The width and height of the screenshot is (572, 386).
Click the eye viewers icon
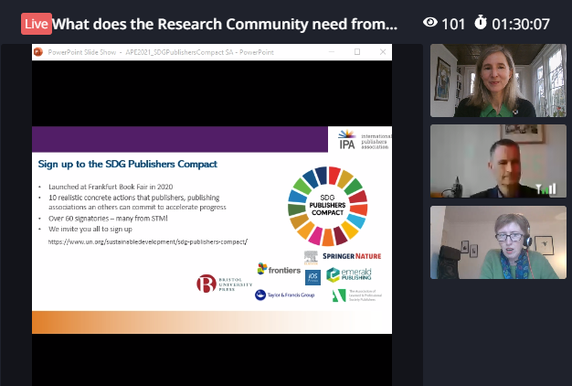click(x=430, y=23)
